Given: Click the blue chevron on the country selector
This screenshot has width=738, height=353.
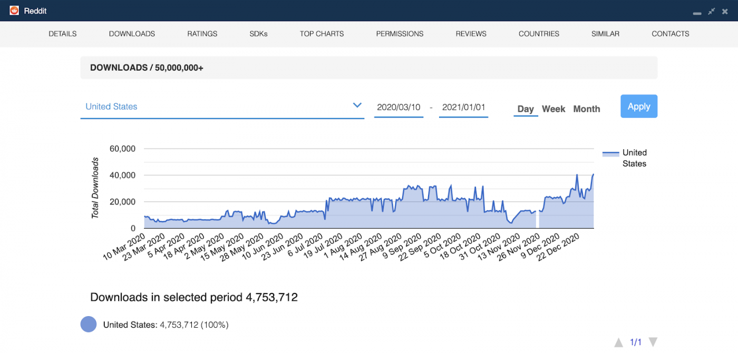Looking at the screenshot, I should [357, 105].
